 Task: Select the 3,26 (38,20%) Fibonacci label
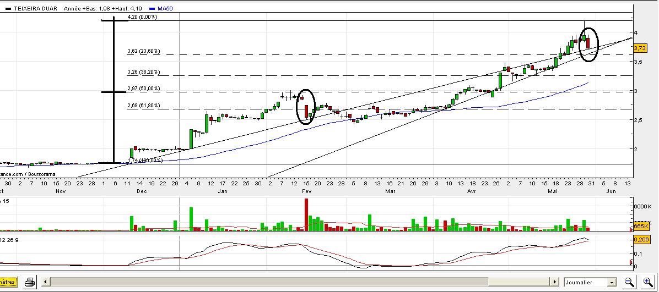point(143,72)
